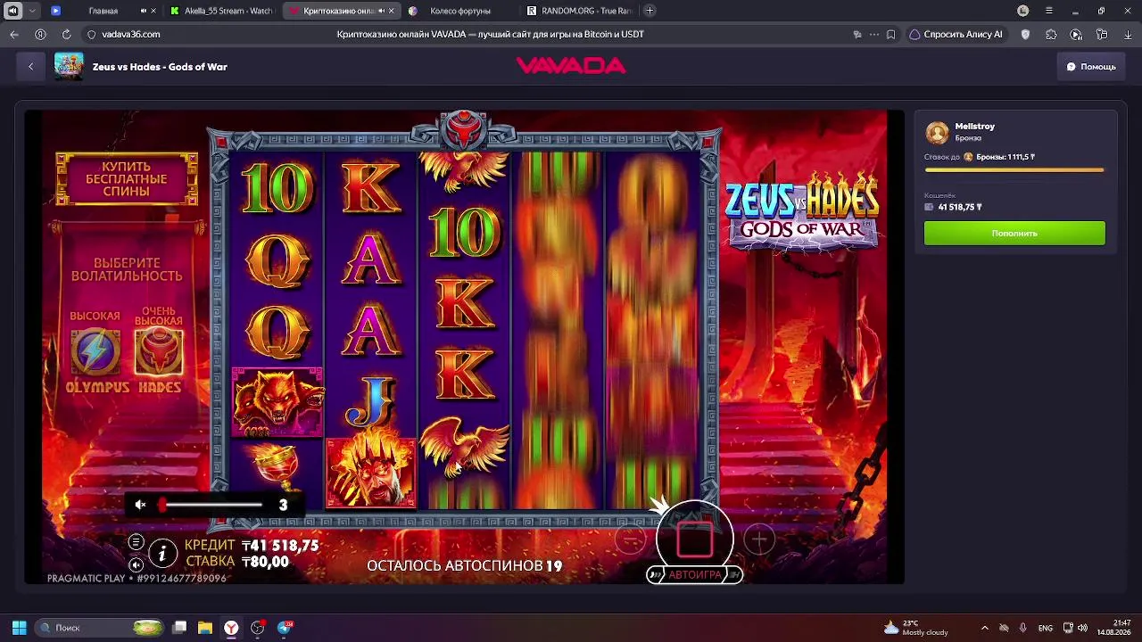This screenshot has width=1142, height=642.
Task: Return to lobby with the VAVADA back arrow
Action: [x=30, y=66]
